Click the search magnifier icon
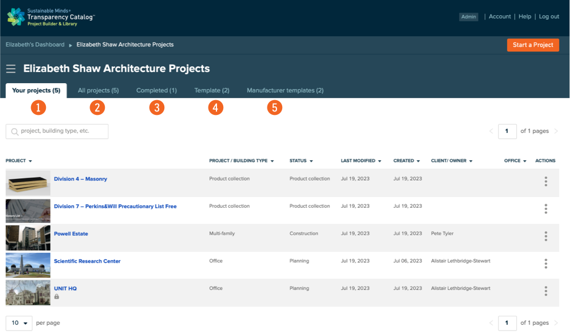This screenshot has width=570, height=335. (x=15, y=131)
